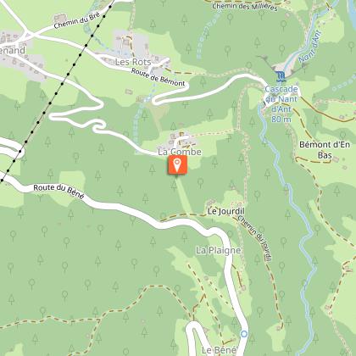The image size is (356, 356).
Task: Click the Bémont d'En Bas label
Action: pos(325,150)
